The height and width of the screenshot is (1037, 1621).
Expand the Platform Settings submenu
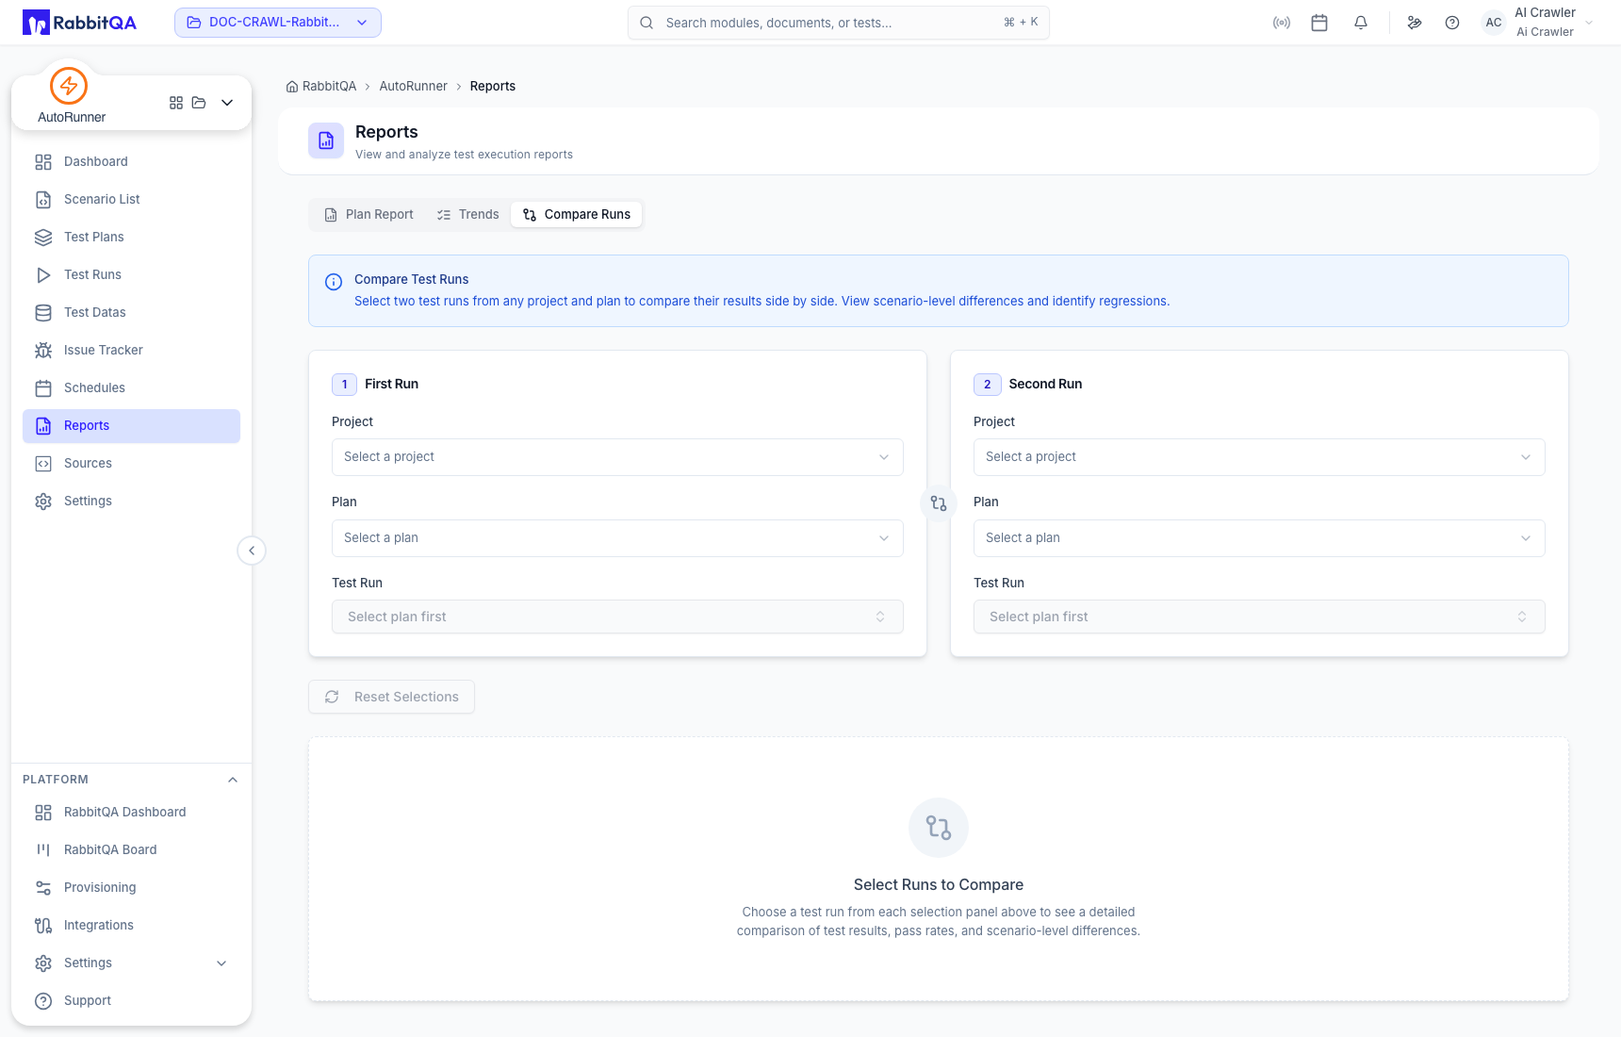coord(221,963)
